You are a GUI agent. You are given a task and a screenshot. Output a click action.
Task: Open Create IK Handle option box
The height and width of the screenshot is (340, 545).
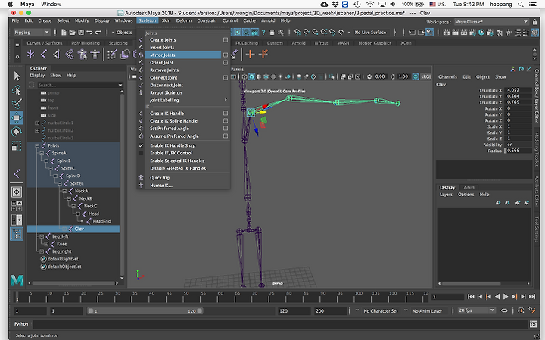tap(226, 114)
